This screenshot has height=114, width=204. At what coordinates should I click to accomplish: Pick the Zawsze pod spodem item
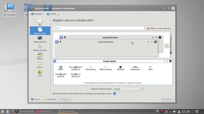pos(61,75)
